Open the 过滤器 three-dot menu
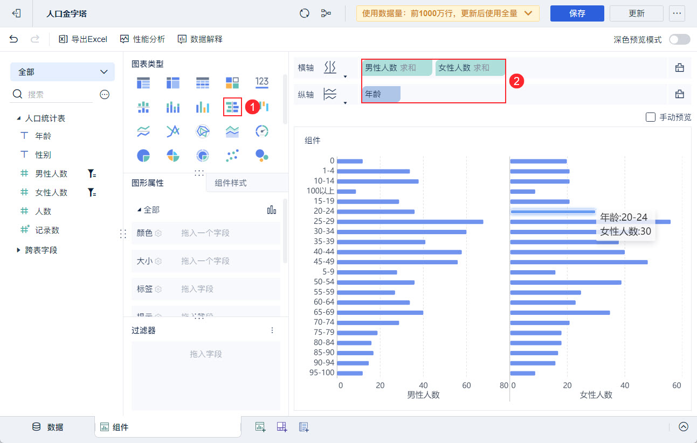Screen dimensions: 697x443 [x=272, y=331]
